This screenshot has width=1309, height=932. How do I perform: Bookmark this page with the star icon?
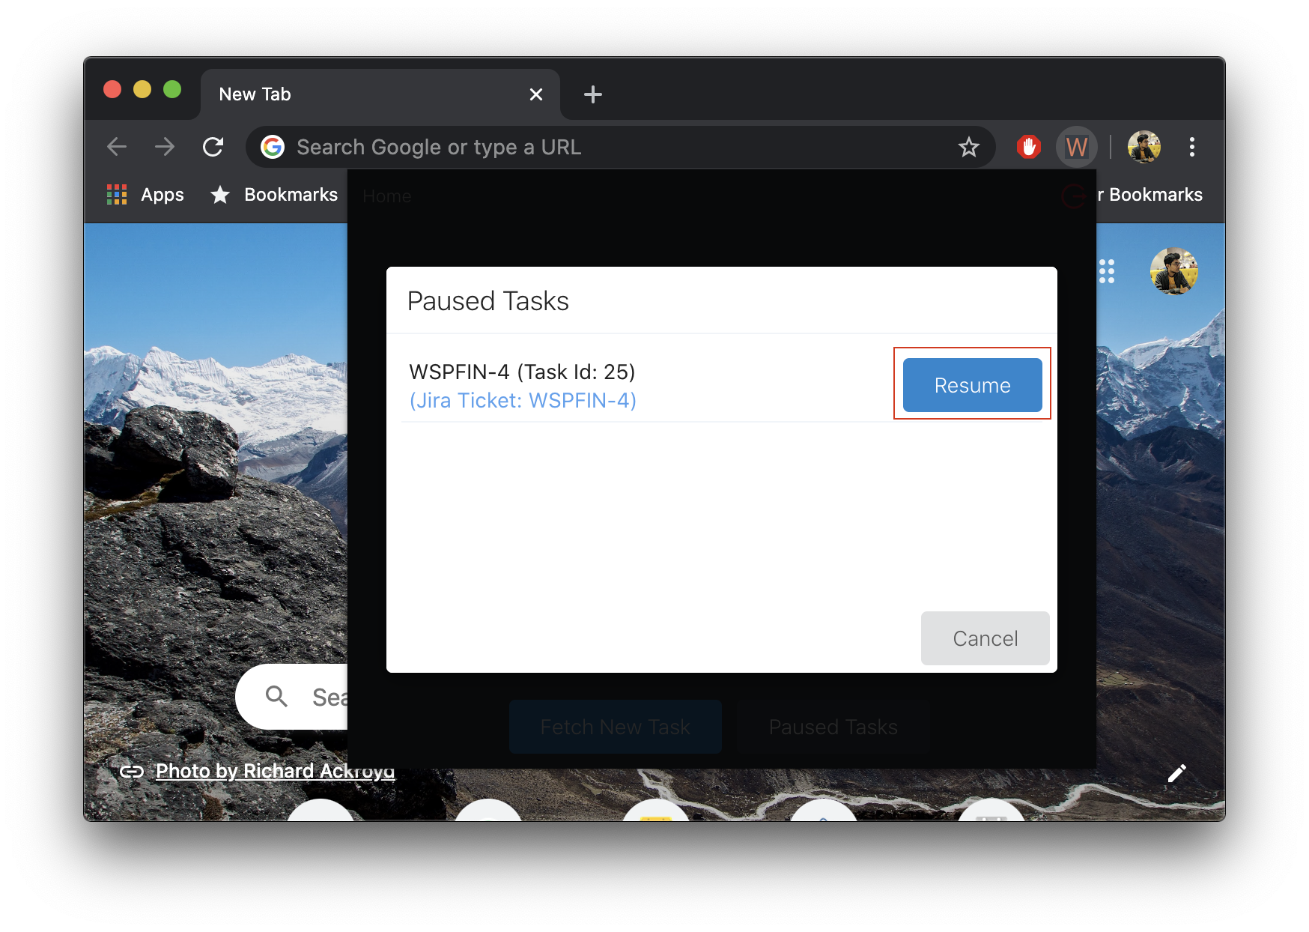(970, 147)
